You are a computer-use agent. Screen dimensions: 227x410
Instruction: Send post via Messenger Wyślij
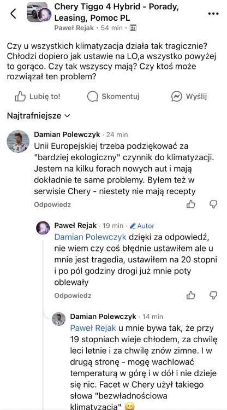pyautogui.click(x=189, y=96)
